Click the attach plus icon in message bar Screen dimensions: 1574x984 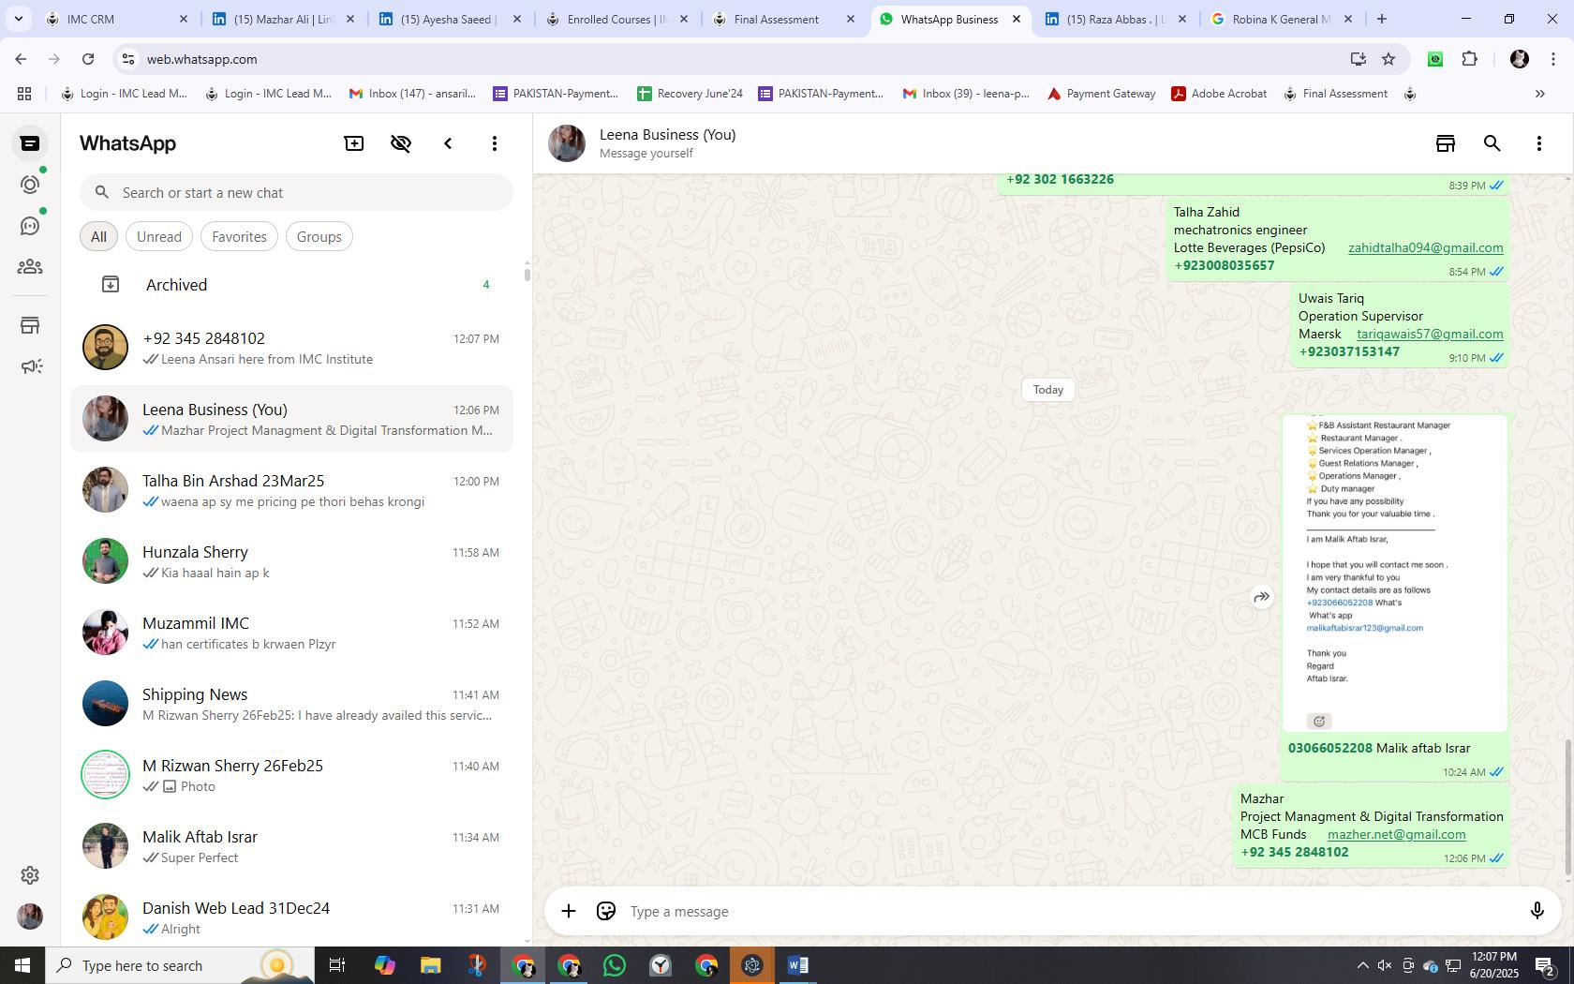[x=569, y=911]
